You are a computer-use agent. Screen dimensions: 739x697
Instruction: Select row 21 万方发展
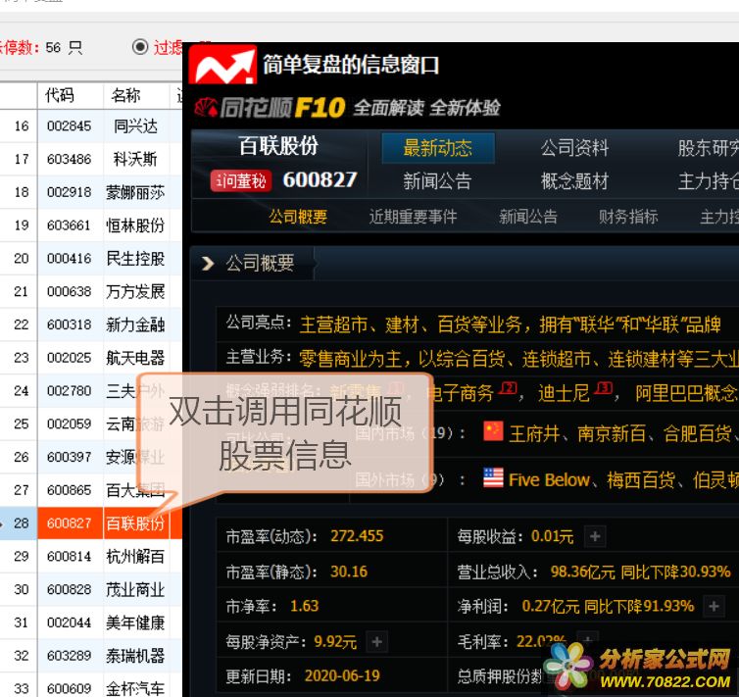91,292
